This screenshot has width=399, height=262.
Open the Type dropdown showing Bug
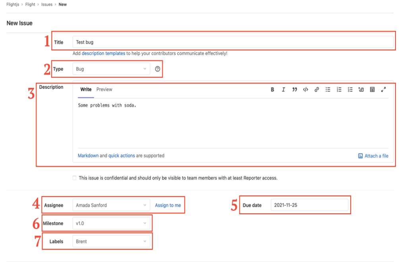tap(111, 69)
